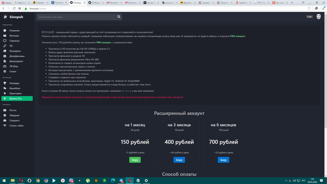Click the search magnifier button
The width and height of the screenshot is (327, 184).
[x=119, y=17]
